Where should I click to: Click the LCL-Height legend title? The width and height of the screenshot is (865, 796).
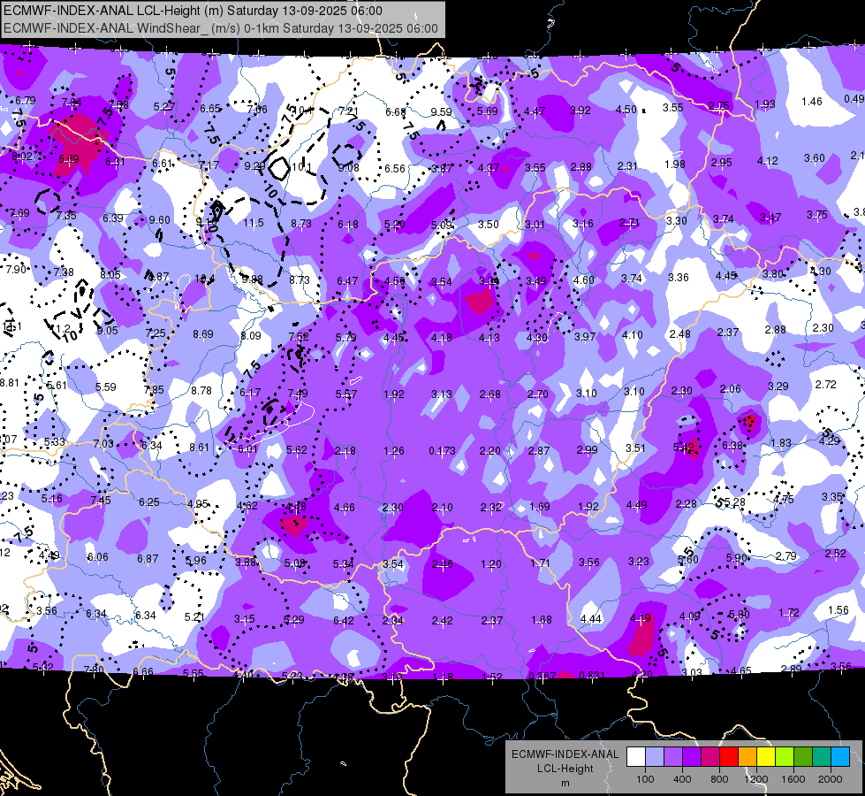[565, 769]
